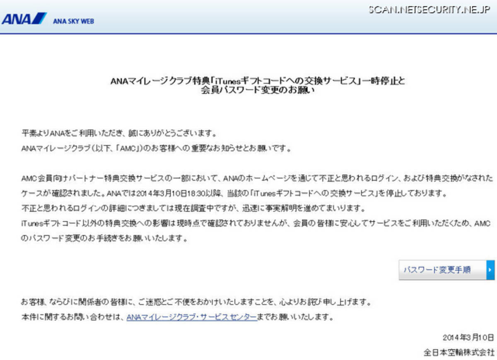Click heading line 会員パスワード変更のお願い
The height and width of the screenshot is (360, 497).
pos(258,91)
